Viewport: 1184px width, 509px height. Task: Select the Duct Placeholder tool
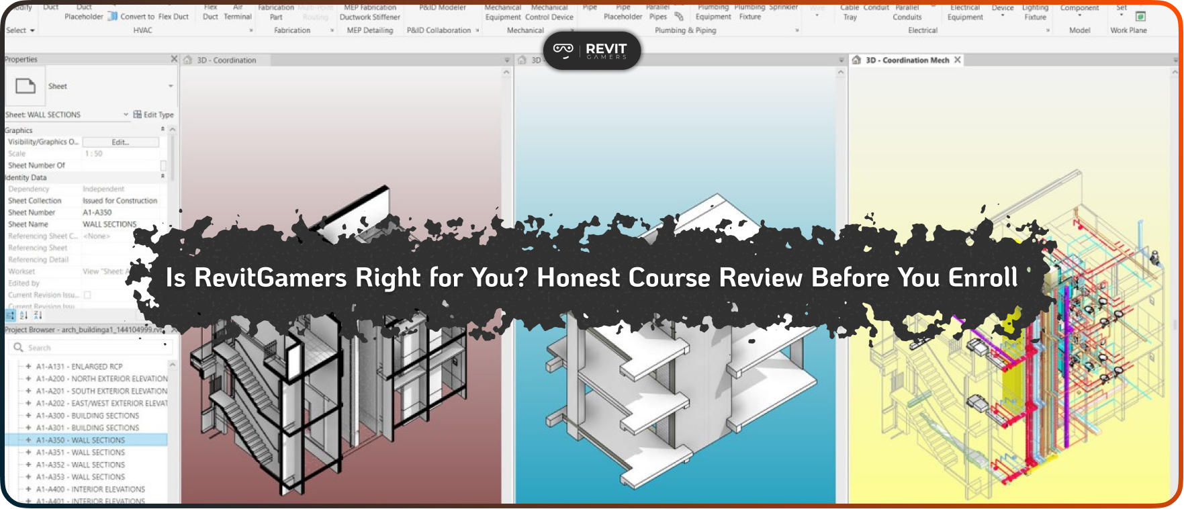[84, 12]
